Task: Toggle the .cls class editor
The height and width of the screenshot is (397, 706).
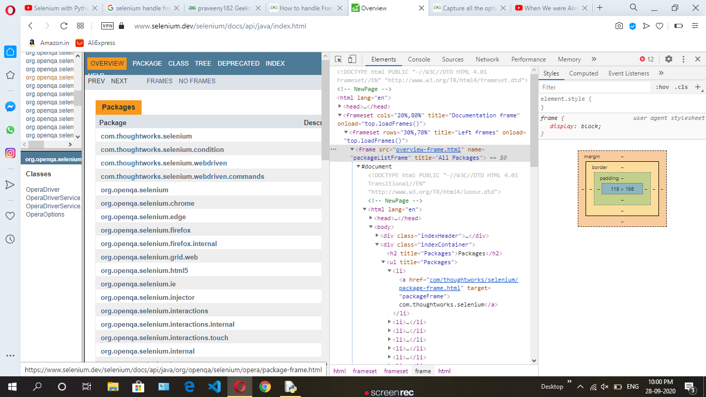Action: pyautogui.click(x=682, y=87)
